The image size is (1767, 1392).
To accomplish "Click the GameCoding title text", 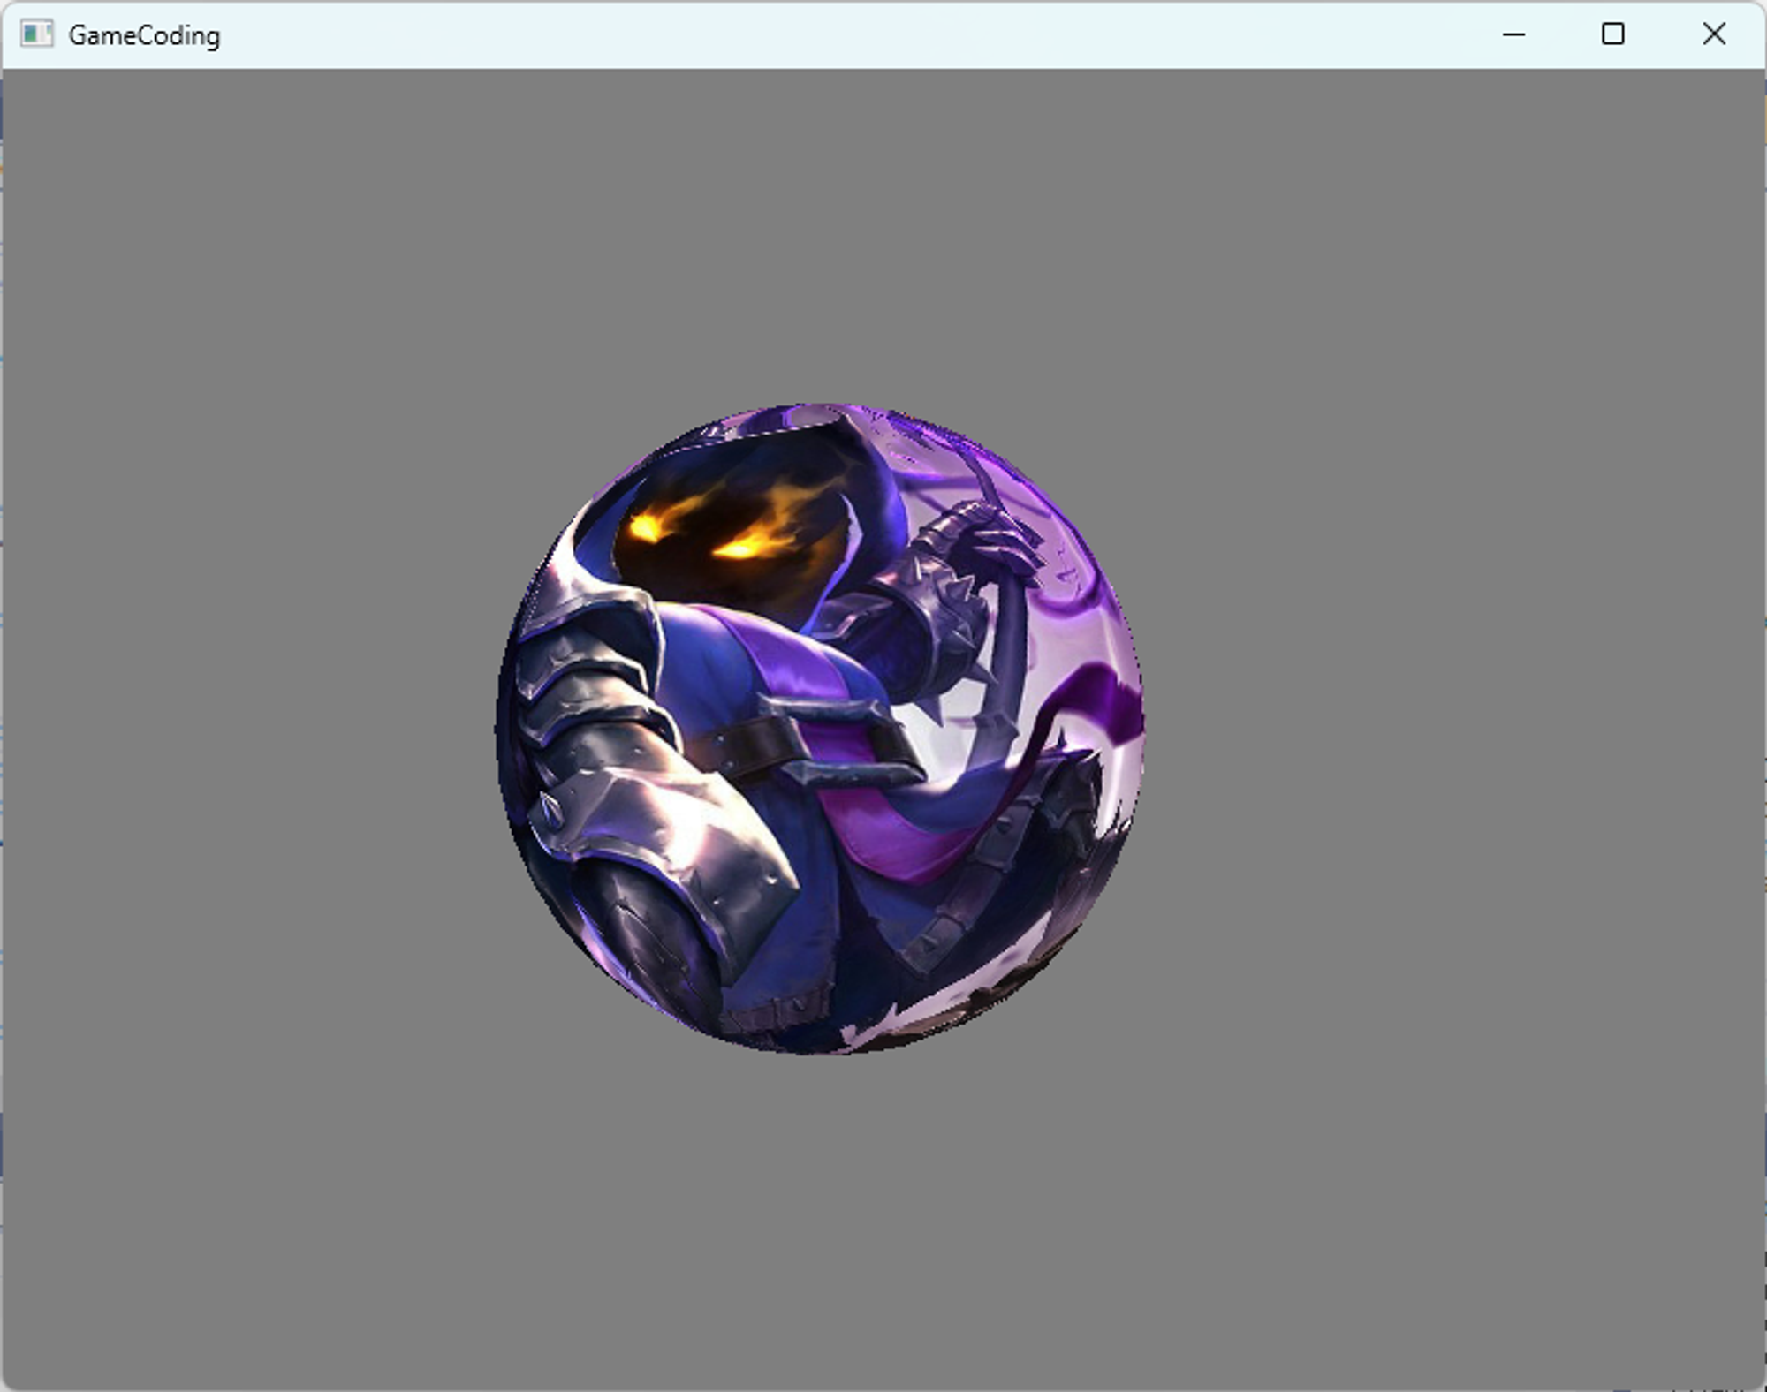I will [144, 35].
